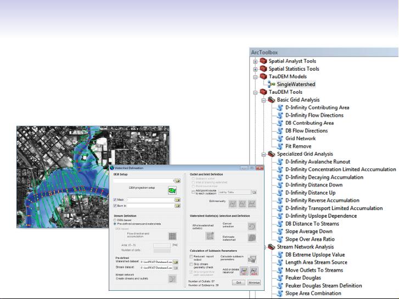Expand Spatial Statistics Tools node
Viewport: 399px width, 299px height.
pyautogui.click(x=255, y=69)
